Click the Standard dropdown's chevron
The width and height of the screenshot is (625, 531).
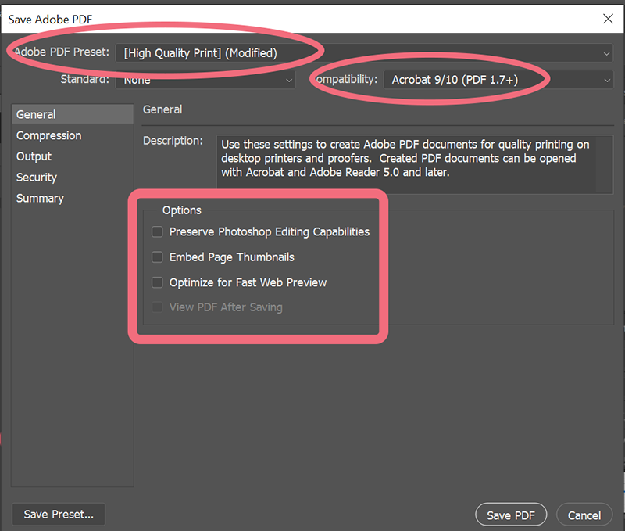click(289, 80)
